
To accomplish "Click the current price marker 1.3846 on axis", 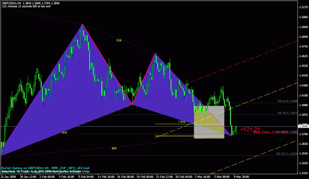I will click(304, 127).
